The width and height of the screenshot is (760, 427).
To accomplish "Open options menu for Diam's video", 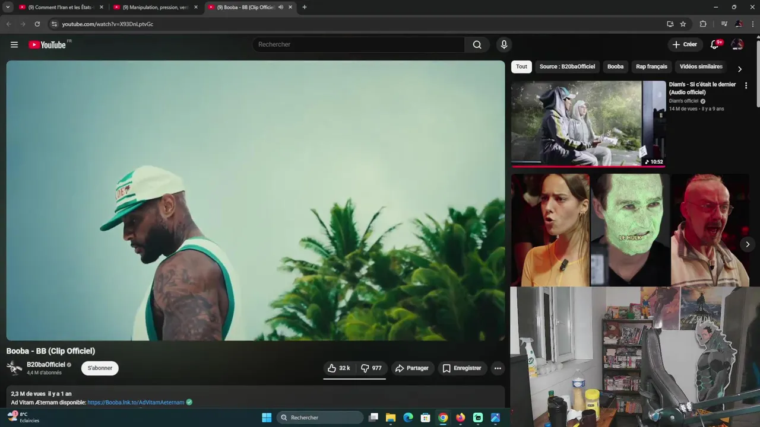I will click(746, 85).
